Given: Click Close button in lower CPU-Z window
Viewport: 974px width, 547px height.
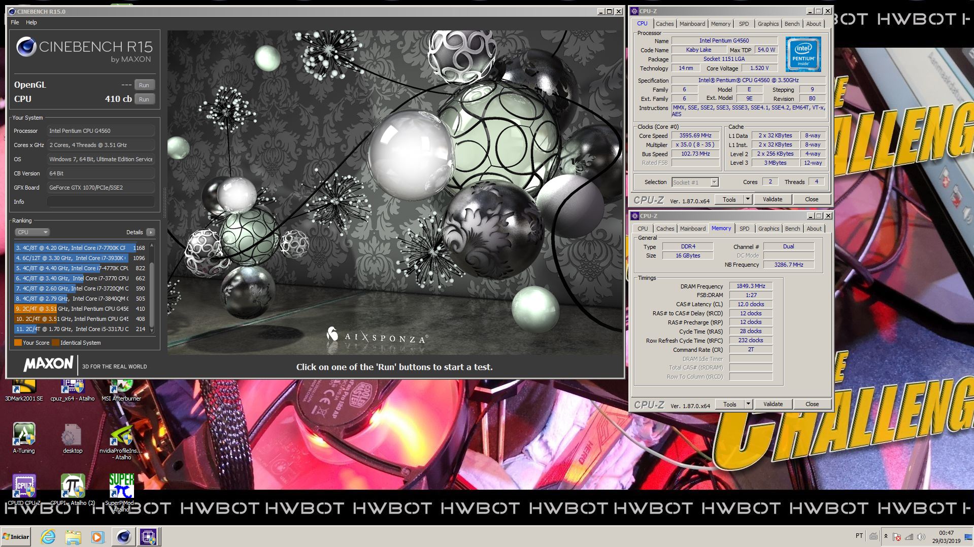Looking at the screenshot, I should (812, 404).
